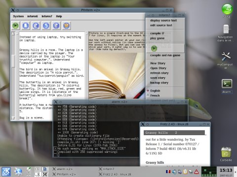This screenshot has width=237, height=177.
Task: Click the orange striped backup icon in Pminform toolbar
Action: point(67,26)
